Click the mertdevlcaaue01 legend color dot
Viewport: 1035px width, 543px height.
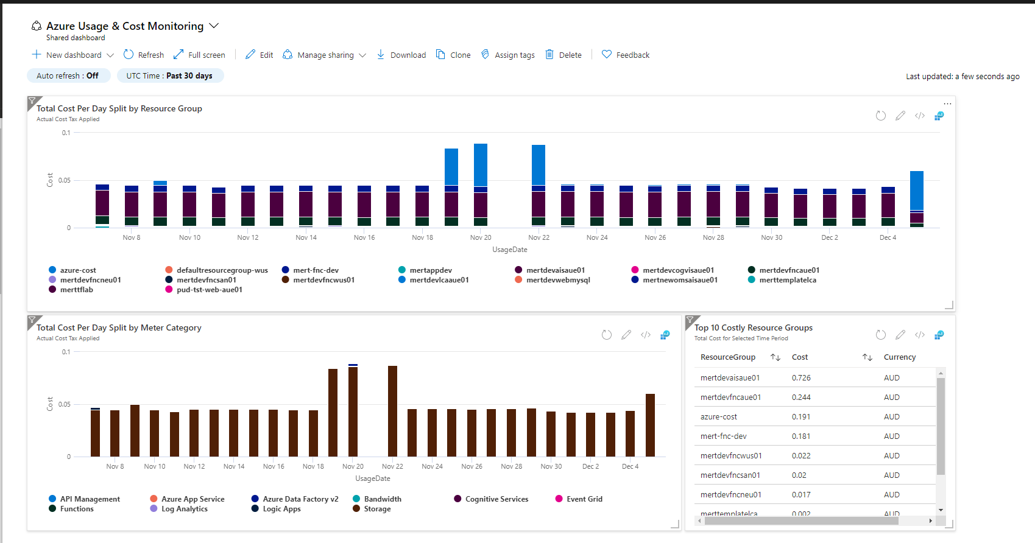click(402, 280)
